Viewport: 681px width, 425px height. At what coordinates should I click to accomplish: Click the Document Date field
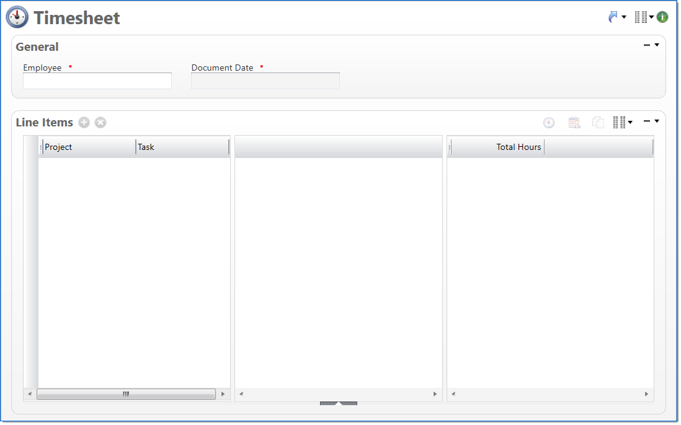coord(265,81)
